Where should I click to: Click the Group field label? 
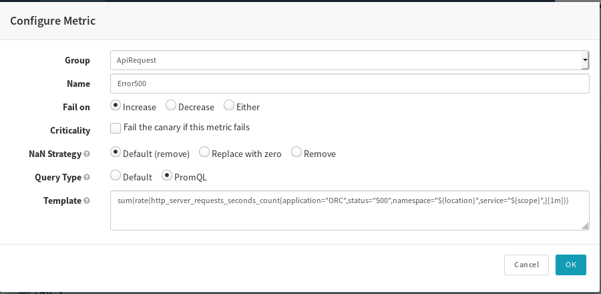77,60
